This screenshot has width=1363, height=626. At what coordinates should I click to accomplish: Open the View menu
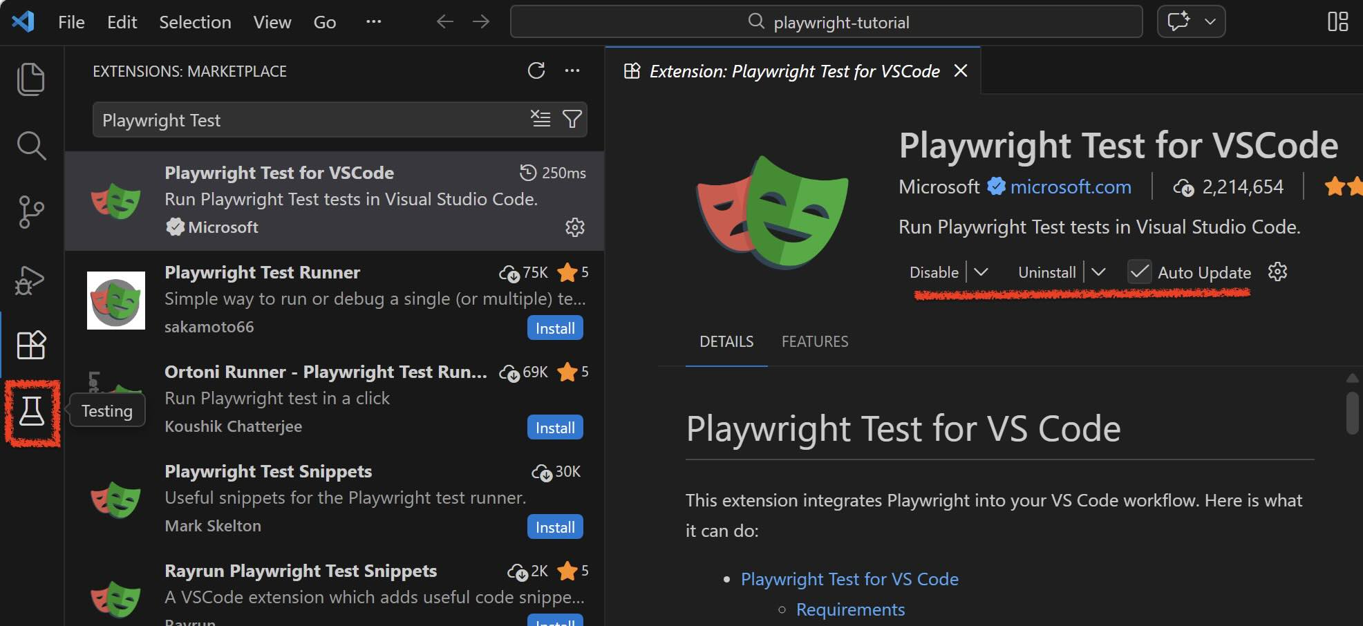coord(272,21)
